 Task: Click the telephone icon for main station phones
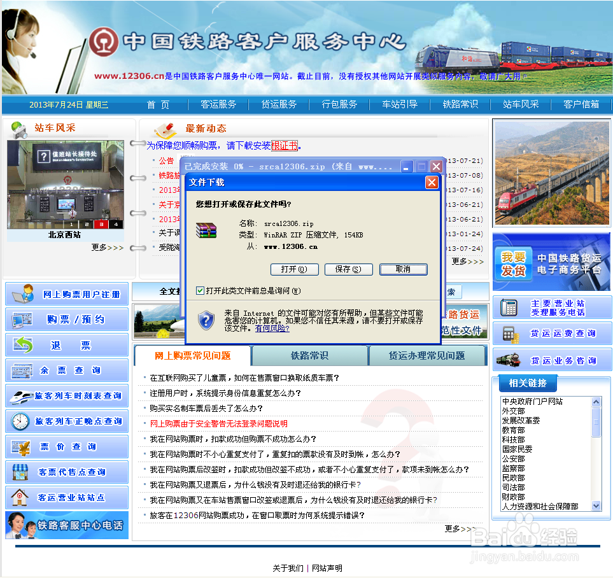click(x=509, y=307)
